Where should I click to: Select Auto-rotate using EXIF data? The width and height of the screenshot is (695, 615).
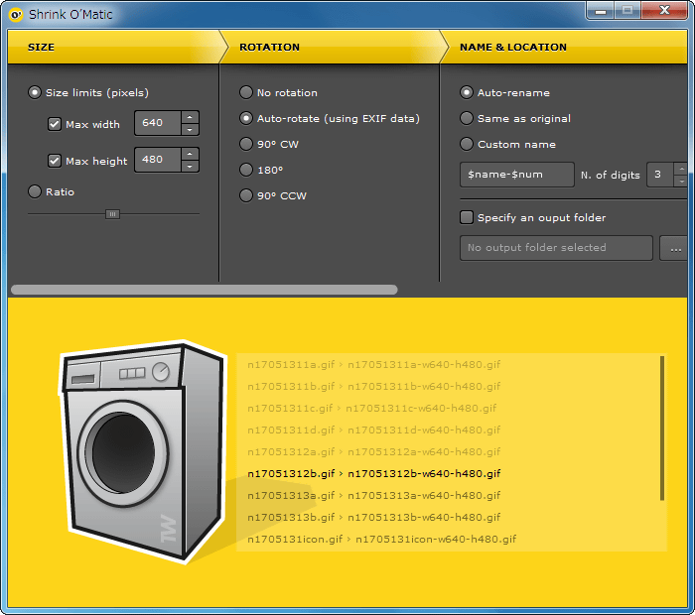click(x=246, y=118)
